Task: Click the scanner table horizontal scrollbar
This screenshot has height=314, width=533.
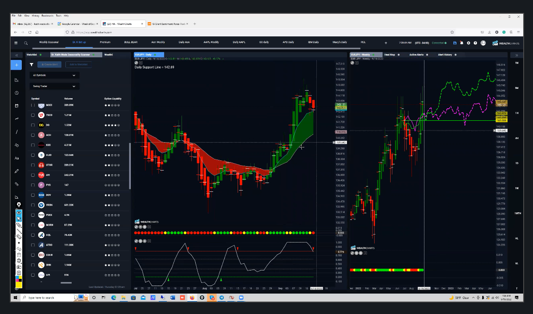Action: [66, 283]
